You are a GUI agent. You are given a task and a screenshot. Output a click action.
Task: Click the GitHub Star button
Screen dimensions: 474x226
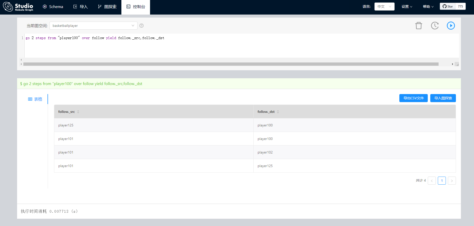[448, 7]
